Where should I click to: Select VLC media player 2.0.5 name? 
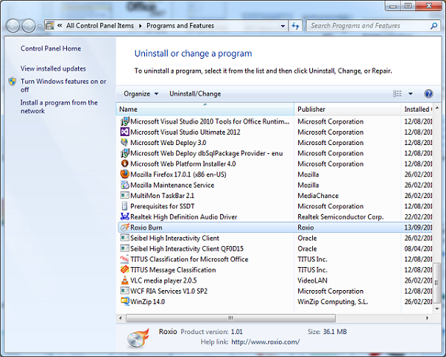[x=164, y=280]
